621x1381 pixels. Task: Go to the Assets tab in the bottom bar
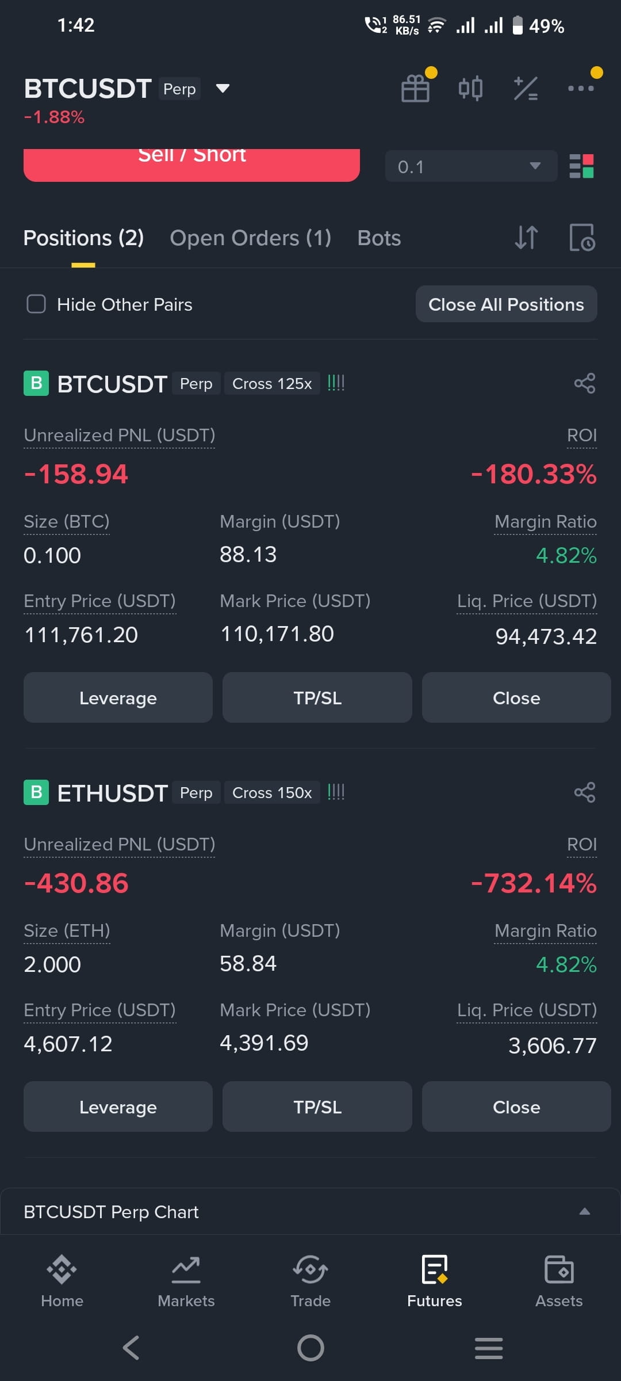point(559,1282)
